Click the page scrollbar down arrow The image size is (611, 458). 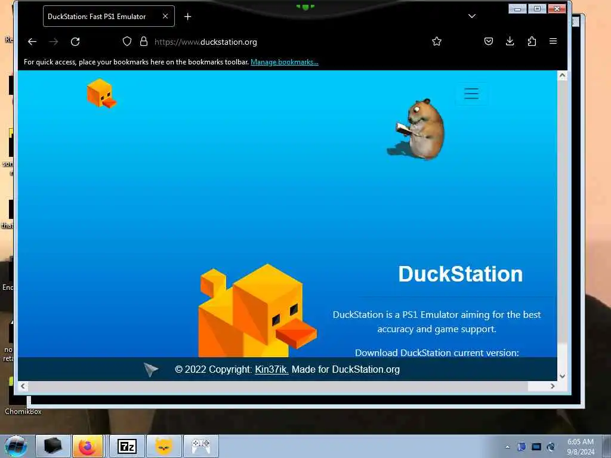point(562,376)
